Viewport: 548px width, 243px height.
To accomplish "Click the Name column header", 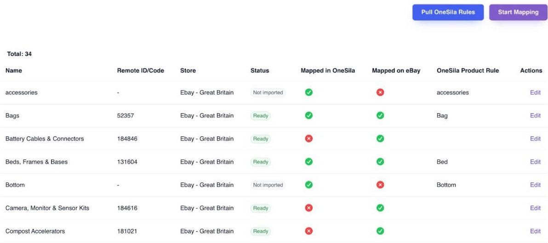I will point(14,71).
